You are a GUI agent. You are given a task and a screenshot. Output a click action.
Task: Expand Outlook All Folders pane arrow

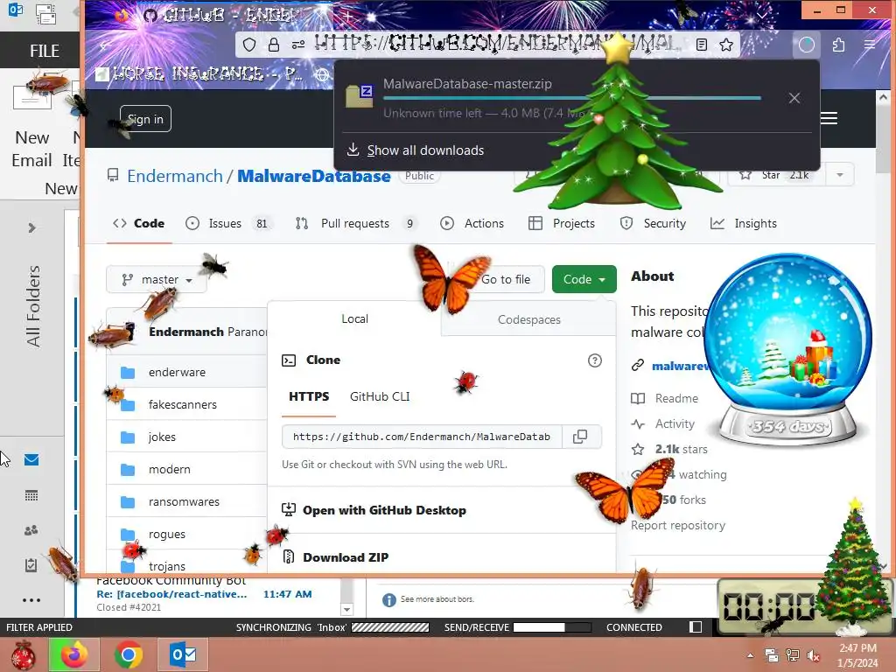(x=31, y=228)
